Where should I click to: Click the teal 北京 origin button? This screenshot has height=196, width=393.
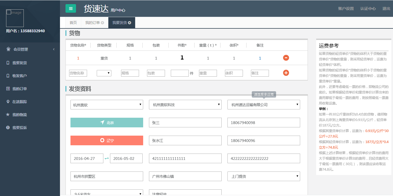pos(107,123)
